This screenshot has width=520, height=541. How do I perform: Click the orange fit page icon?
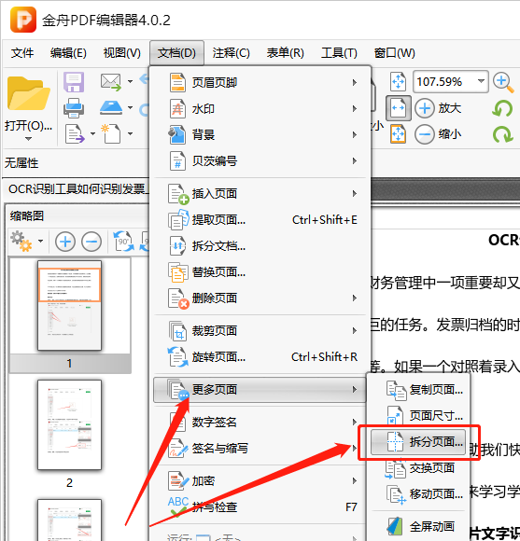tap(398, 134)
